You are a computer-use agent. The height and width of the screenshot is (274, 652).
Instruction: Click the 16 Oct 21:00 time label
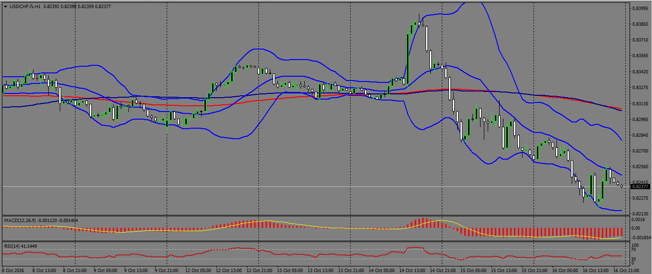coord(626,270)
